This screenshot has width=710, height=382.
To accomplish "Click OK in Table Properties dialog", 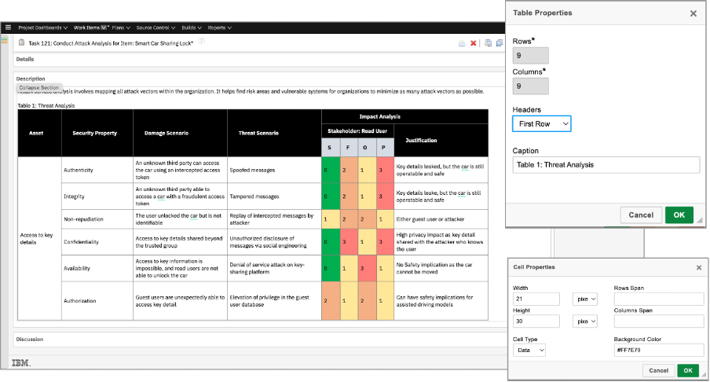I will [679, 215].
